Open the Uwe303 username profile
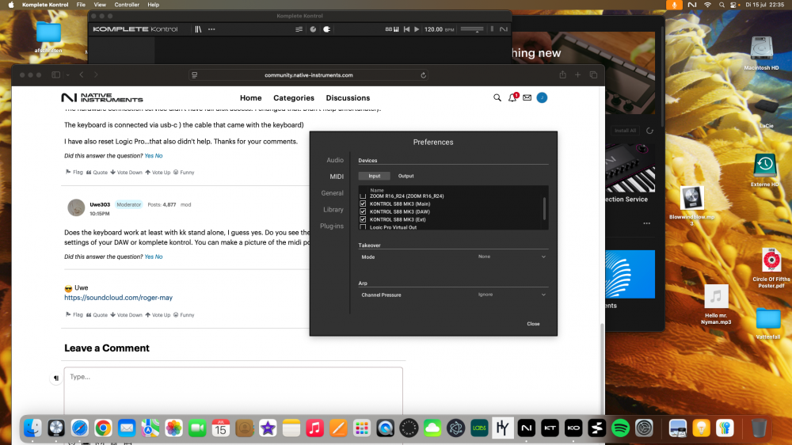 tap(100, 204)
